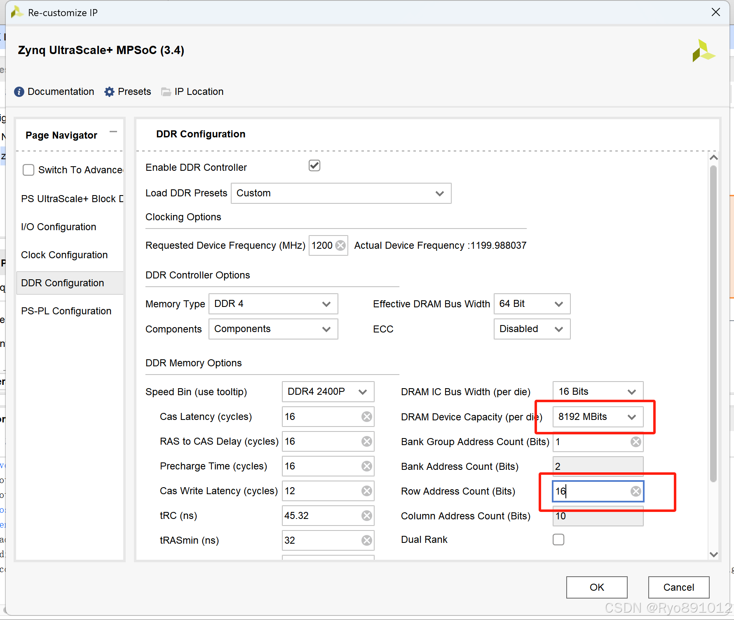Screen dimensions: 734x620
Task: Check the Switch To Advanced mode box
Action: click(x=28, y=170)
